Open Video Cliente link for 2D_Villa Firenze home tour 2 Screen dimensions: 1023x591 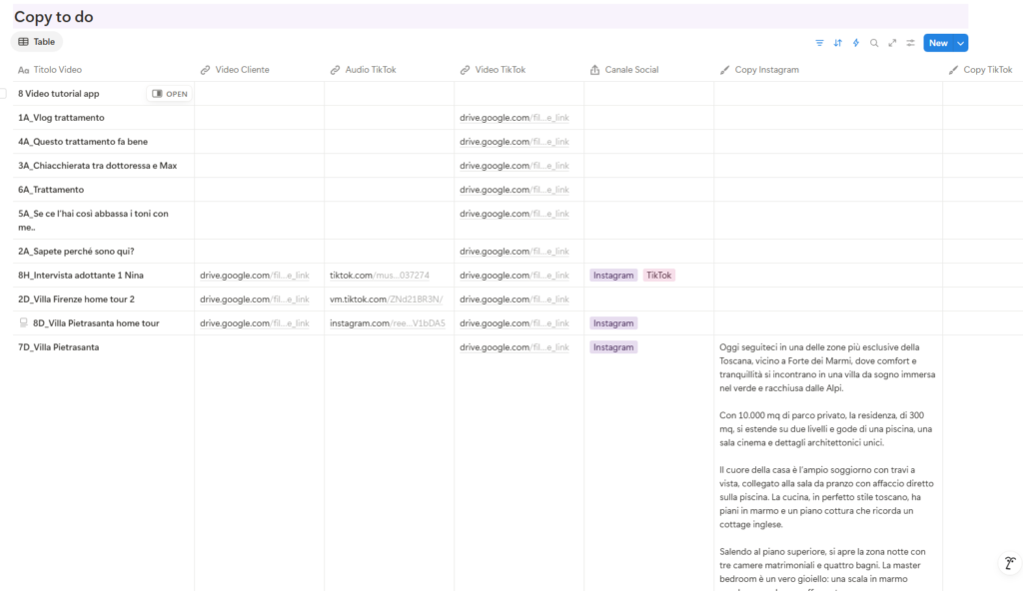(x=255, y=299)
